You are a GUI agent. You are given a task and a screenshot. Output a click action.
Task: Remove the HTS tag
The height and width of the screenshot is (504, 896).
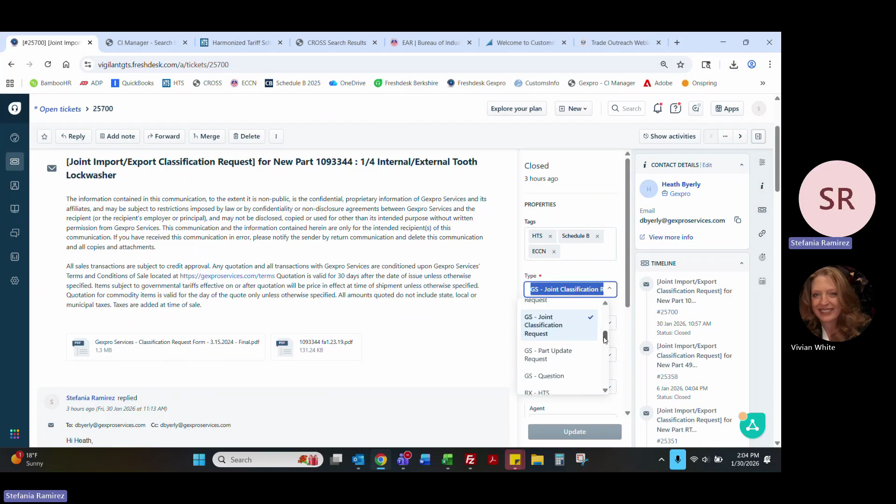pyautogui.click(x=550, y=236)
